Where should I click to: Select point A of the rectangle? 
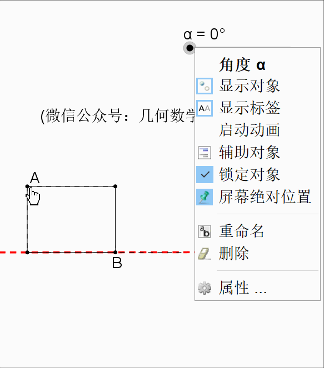coord(27,186)
